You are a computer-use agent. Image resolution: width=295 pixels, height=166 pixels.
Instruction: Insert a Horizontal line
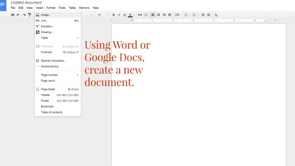click(58, 66)
